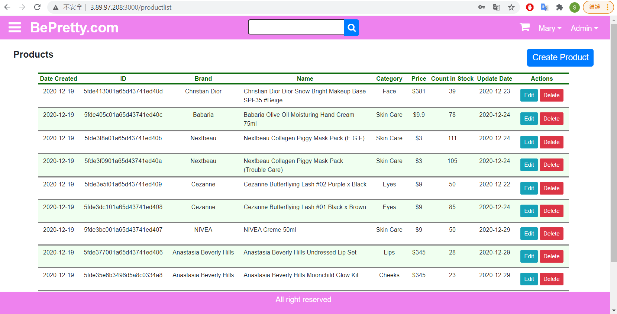Select product ID 5fde35e6b3496d5a8c0334a8

123,275
